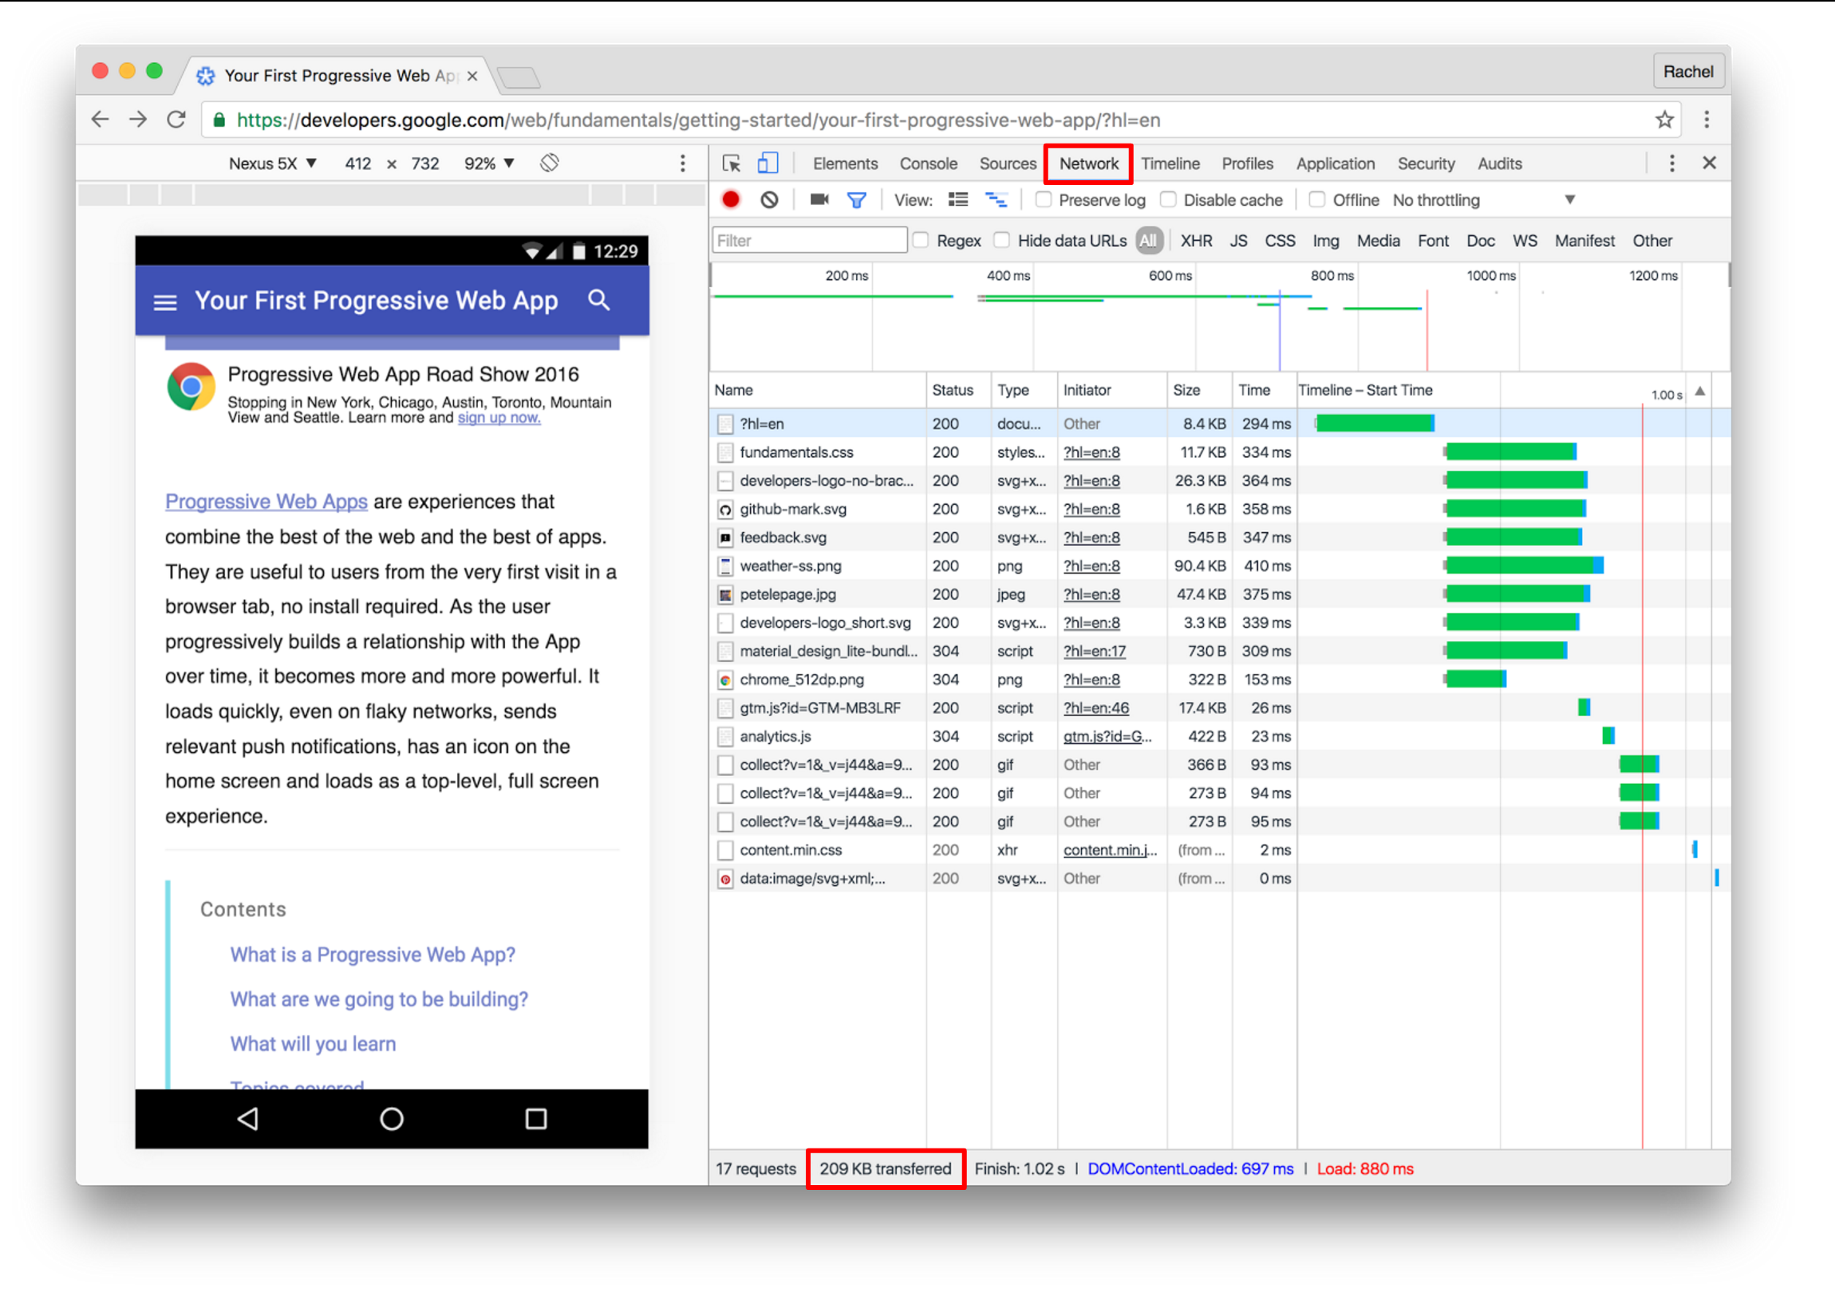1835x1292 pixels.
Task: Enable Hide data URLs checkbox
Action: tap(1001, 240)
